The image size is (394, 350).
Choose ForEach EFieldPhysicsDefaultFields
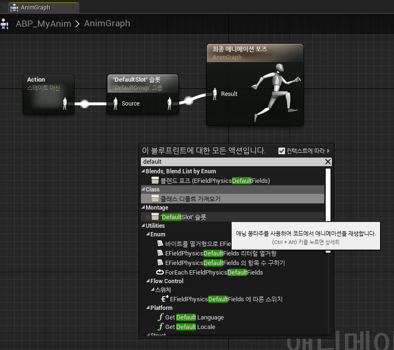coord(214,272)
